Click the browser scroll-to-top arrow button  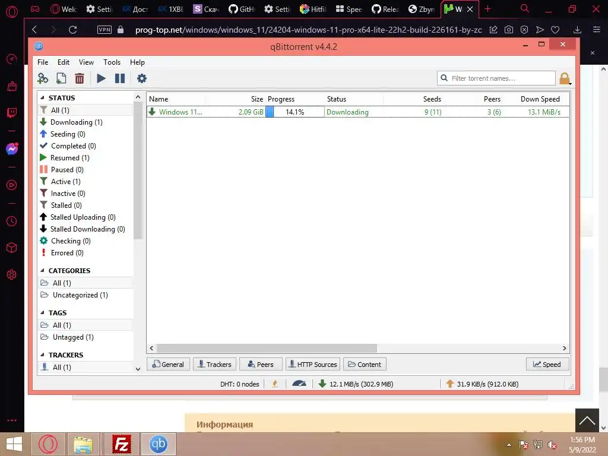[x=587, y=420]
